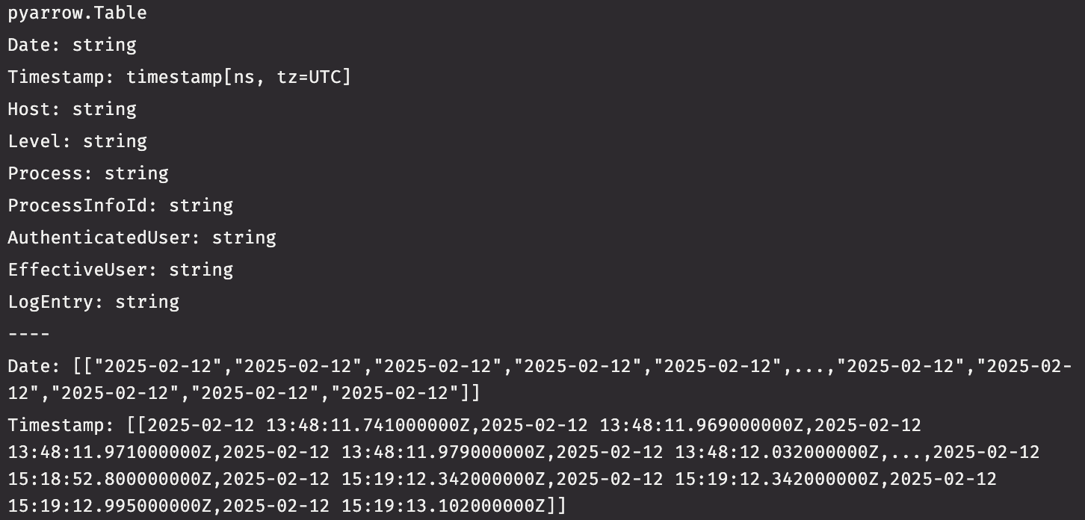1085x520 pixels.
Task: Click the timestamp[ns, tz=UTC] type text
Action: click(238, 77)
